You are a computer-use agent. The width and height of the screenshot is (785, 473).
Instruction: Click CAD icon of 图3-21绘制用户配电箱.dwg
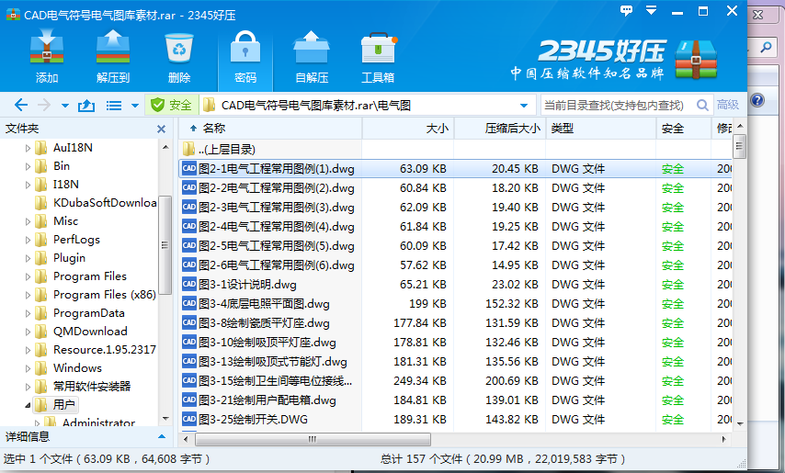pyautogui.click(x=188, y=400)
